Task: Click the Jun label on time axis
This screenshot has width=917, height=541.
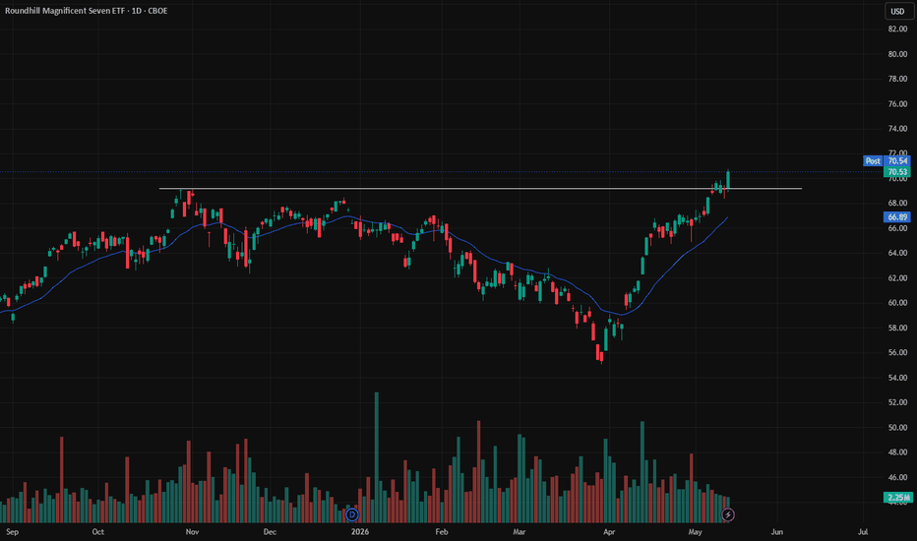Action: coord(776,531)
